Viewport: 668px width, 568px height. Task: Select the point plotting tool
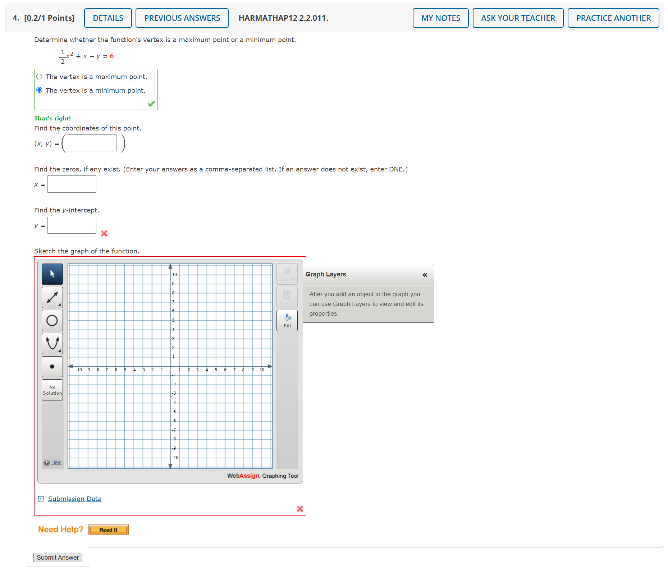click(52, 366)
